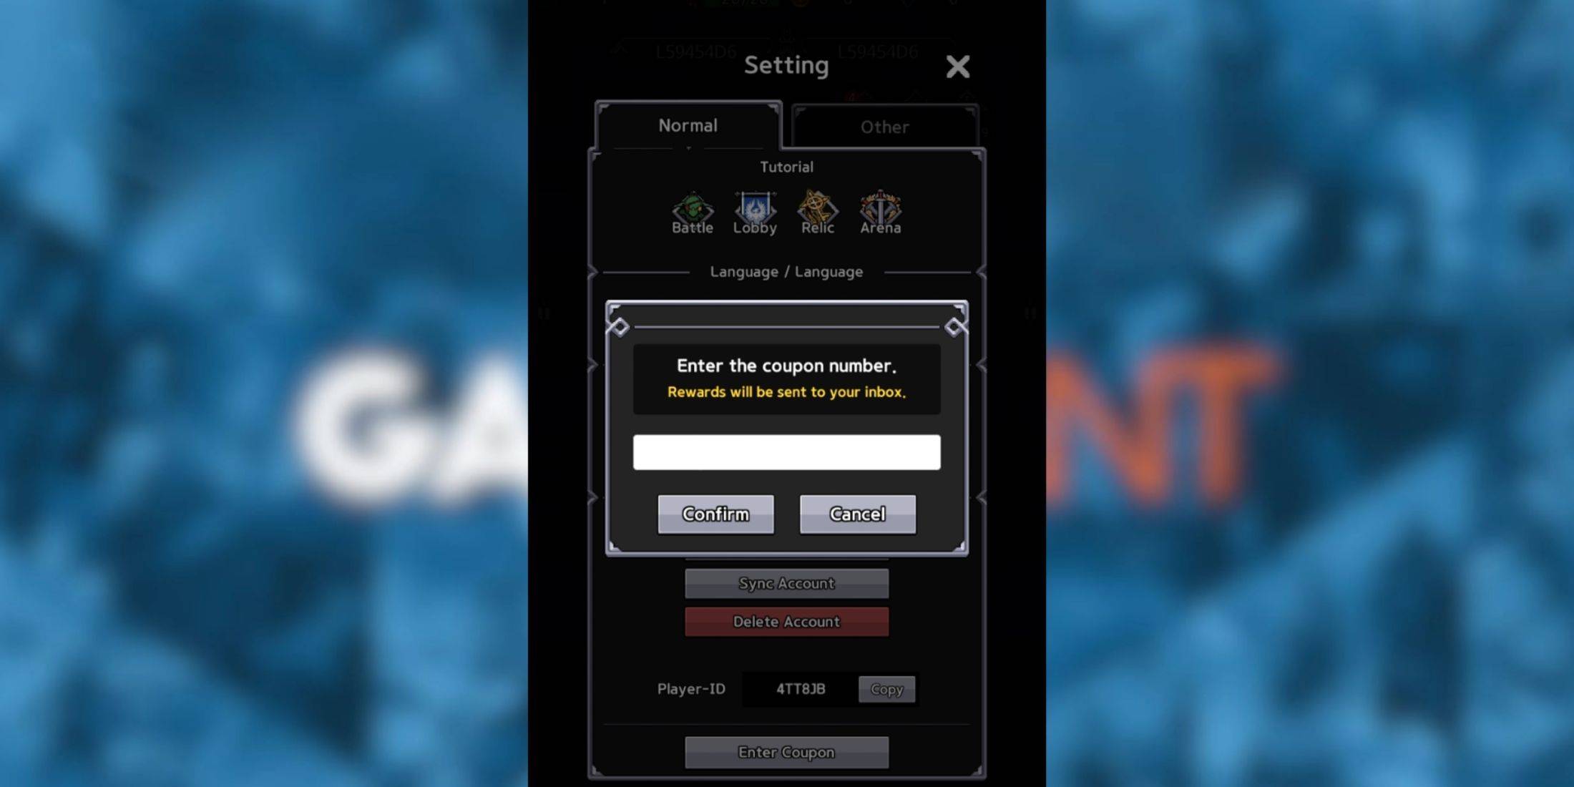The width and height of the screenshot is (1574, 787).
Task: Switch to the Normal settings tab
Action: pyautogui.click(x=688, y=125)
